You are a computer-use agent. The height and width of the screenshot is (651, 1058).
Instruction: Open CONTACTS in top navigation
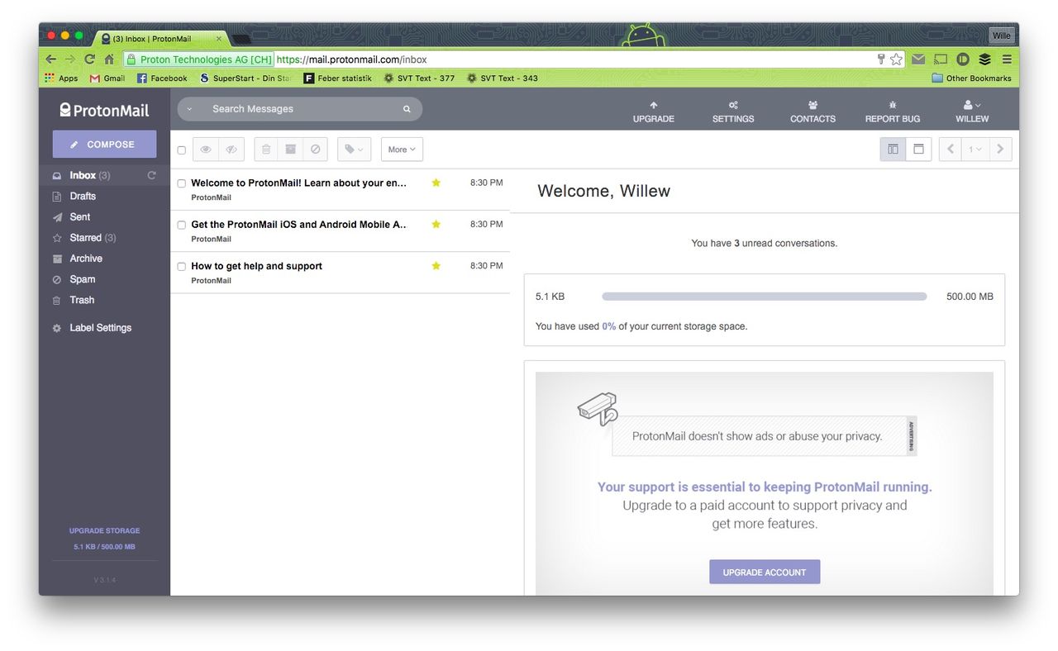point(813,112)
